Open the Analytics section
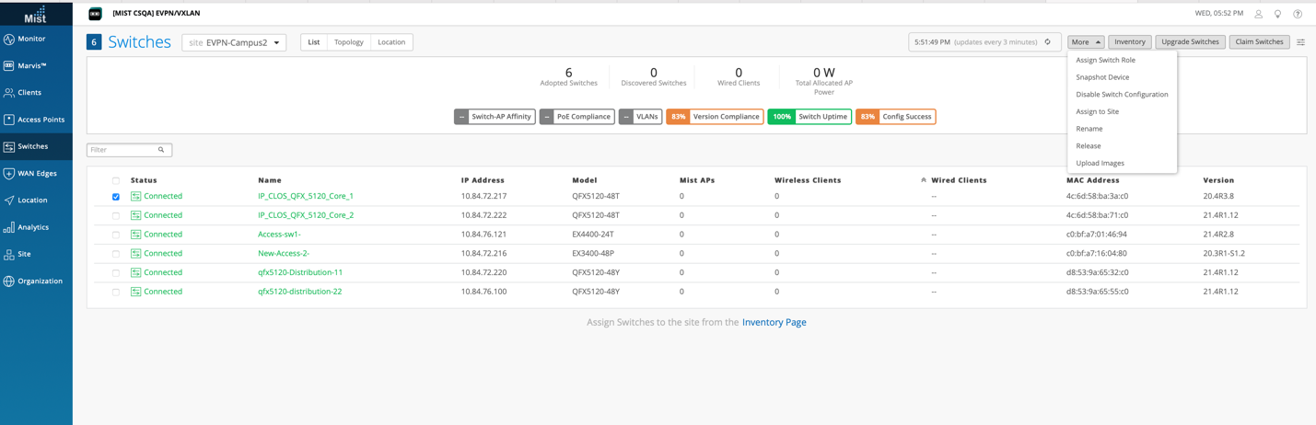 coord(33,227)
